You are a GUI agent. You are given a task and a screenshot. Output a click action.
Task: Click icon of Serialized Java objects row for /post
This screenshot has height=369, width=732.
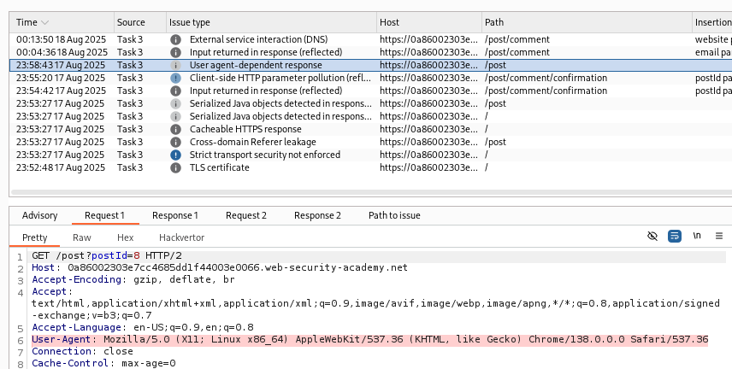point(175,103)
